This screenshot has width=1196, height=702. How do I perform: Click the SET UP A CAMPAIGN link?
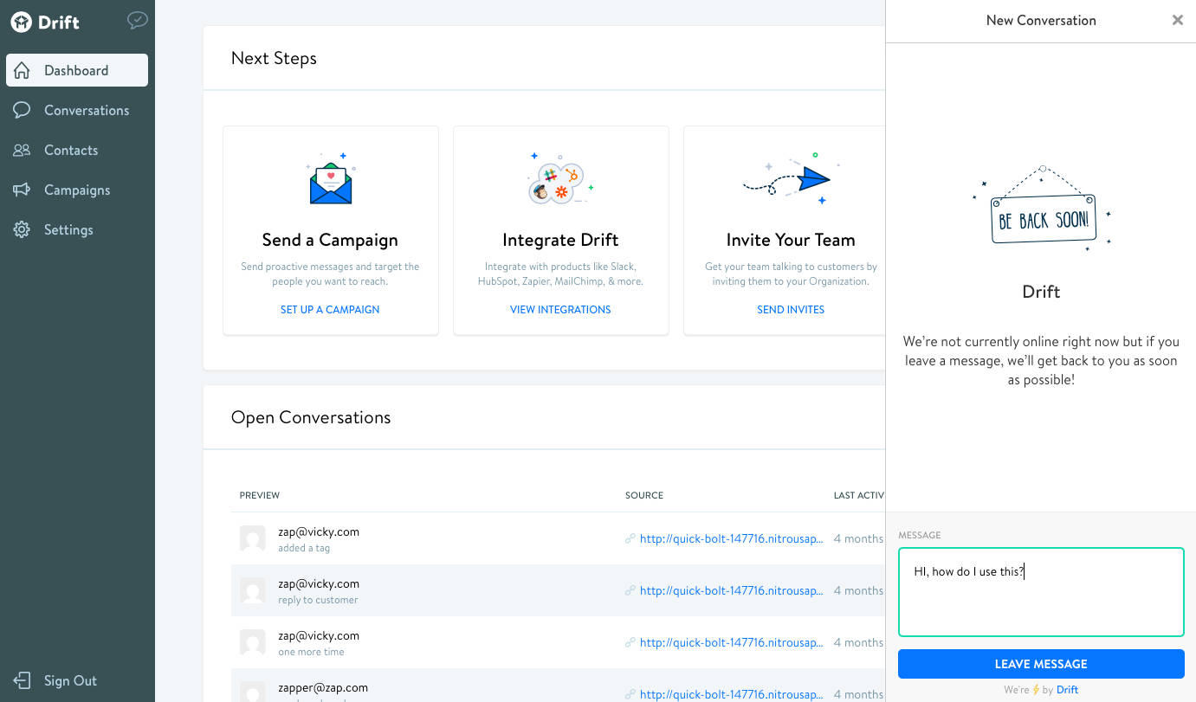click(330, 310)
